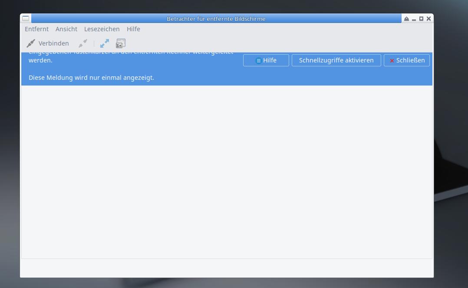Open the Hilfe menu in menu bar

click(133, 29)
